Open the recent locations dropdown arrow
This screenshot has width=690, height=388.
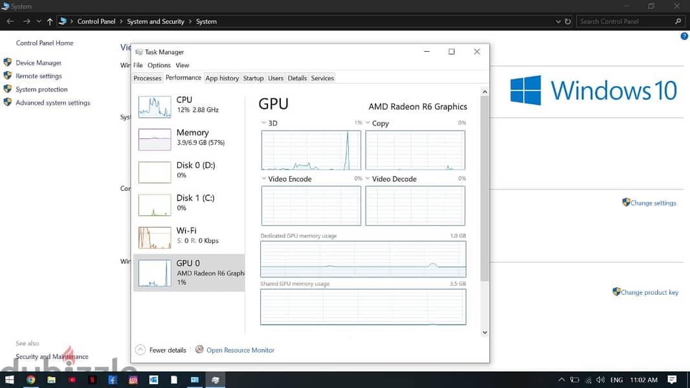[x=39, y=21]
